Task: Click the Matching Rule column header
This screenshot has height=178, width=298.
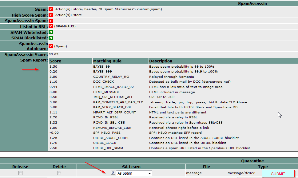Action: 107,61
